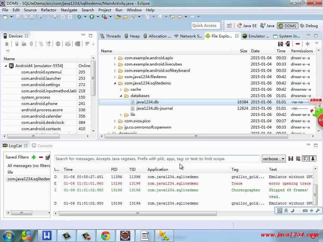Image resolution: width=323 pixels, height=242 pixels.
Task: Expand the com.svox.pico folder
Action: point(115,121)
